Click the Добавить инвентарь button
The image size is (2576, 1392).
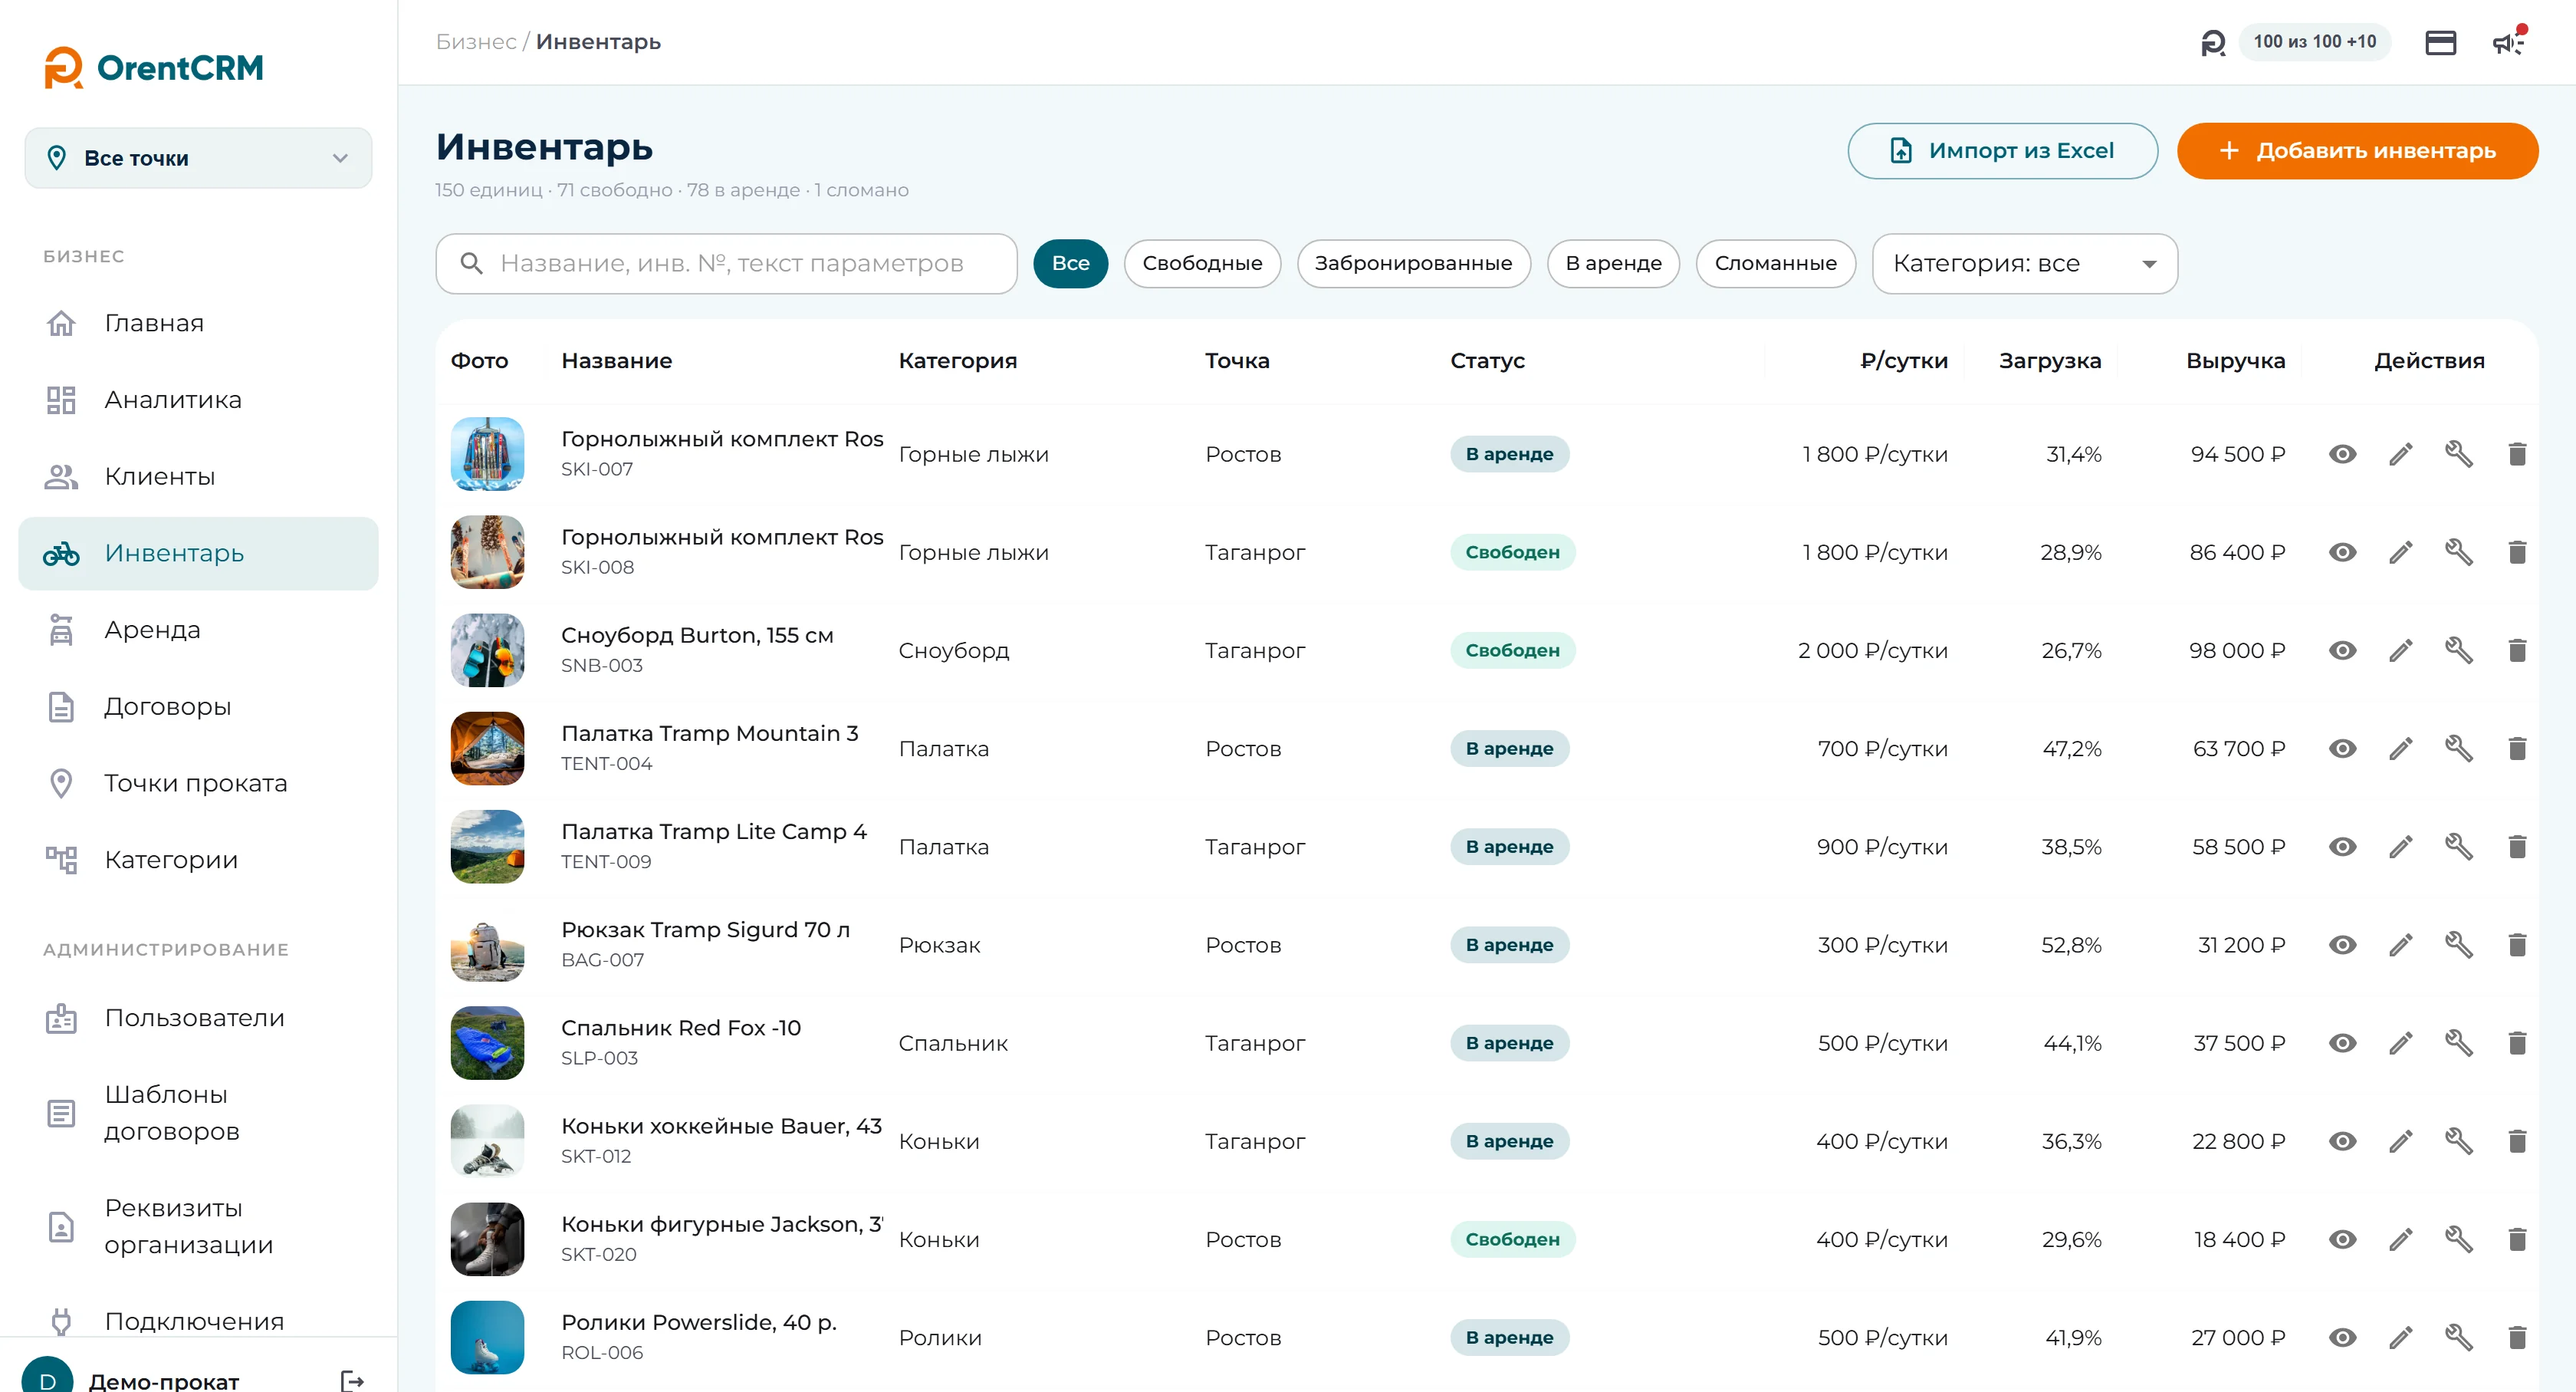coord(2357,151)
